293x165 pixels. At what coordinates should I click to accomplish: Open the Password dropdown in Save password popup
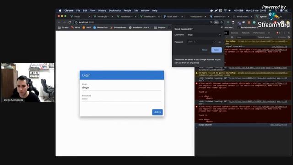coord(213,42)
